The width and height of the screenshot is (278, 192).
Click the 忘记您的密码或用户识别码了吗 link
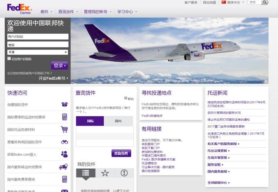(x=30, y=73)
